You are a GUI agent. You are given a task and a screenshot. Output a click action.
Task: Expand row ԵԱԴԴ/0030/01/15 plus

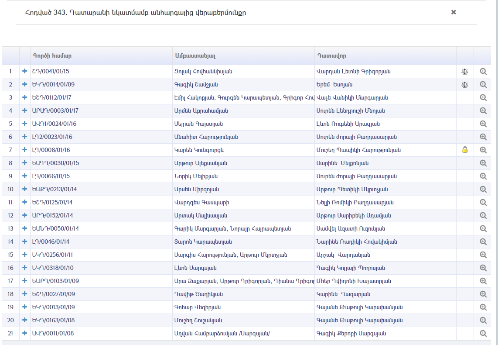point(24,163)
